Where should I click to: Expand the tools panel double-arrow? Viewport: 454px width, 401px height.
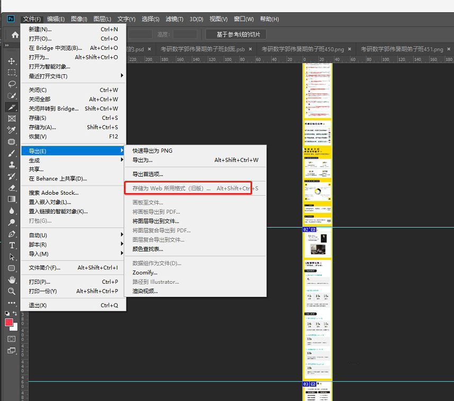(x=7, y=45)
